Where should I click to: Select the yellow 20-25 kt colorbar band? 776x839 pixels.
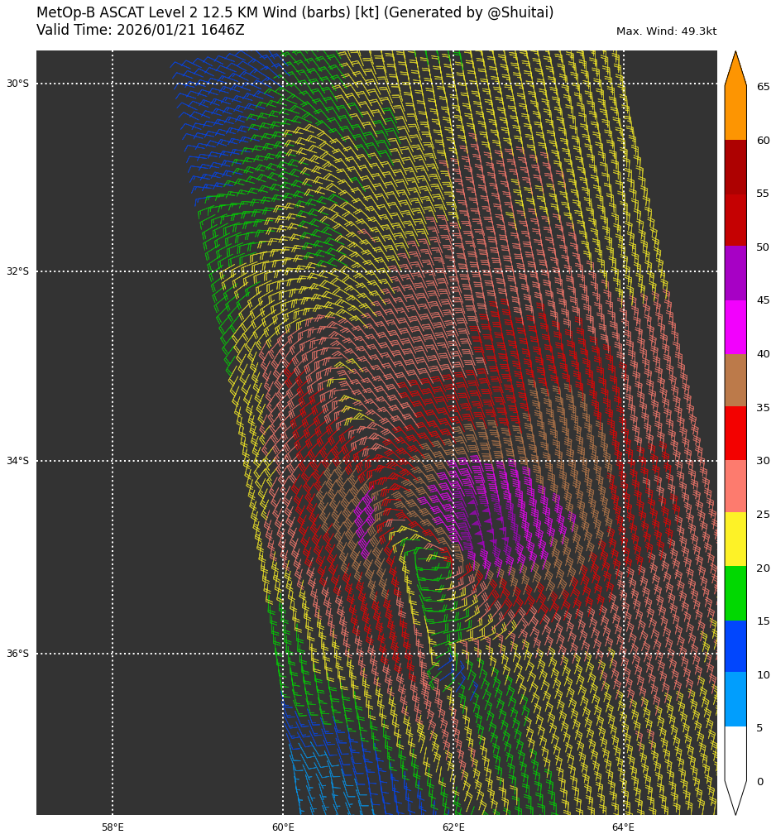(x=735, y=539)
